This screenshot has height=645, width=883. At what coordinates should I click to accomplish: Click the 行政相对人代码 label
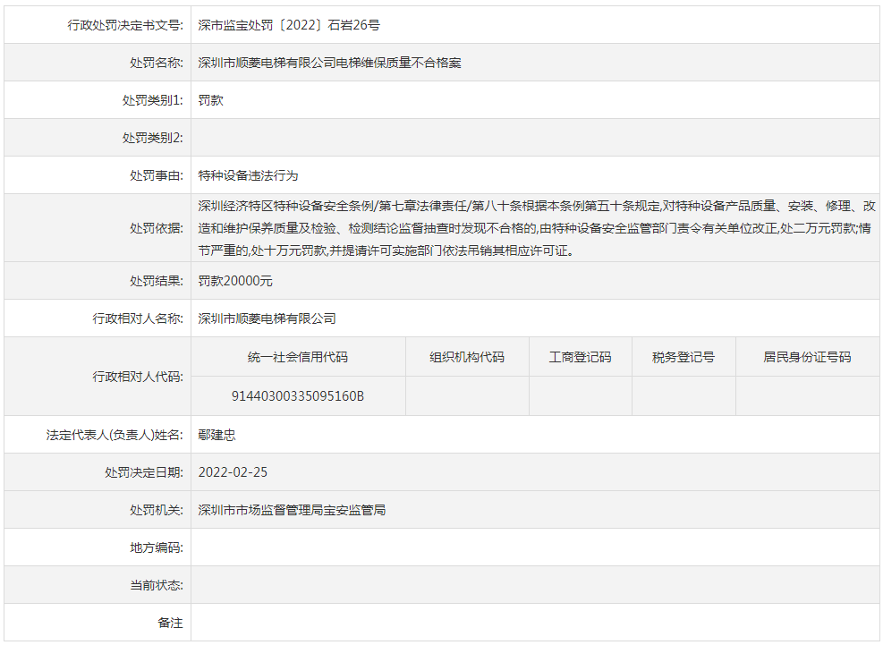click(138, 377)
